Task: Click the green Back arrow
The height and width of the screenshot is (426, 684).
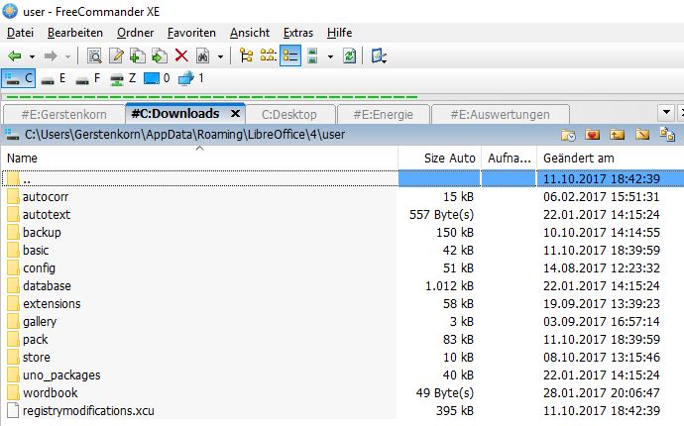Action: click(x=15, y=56)
